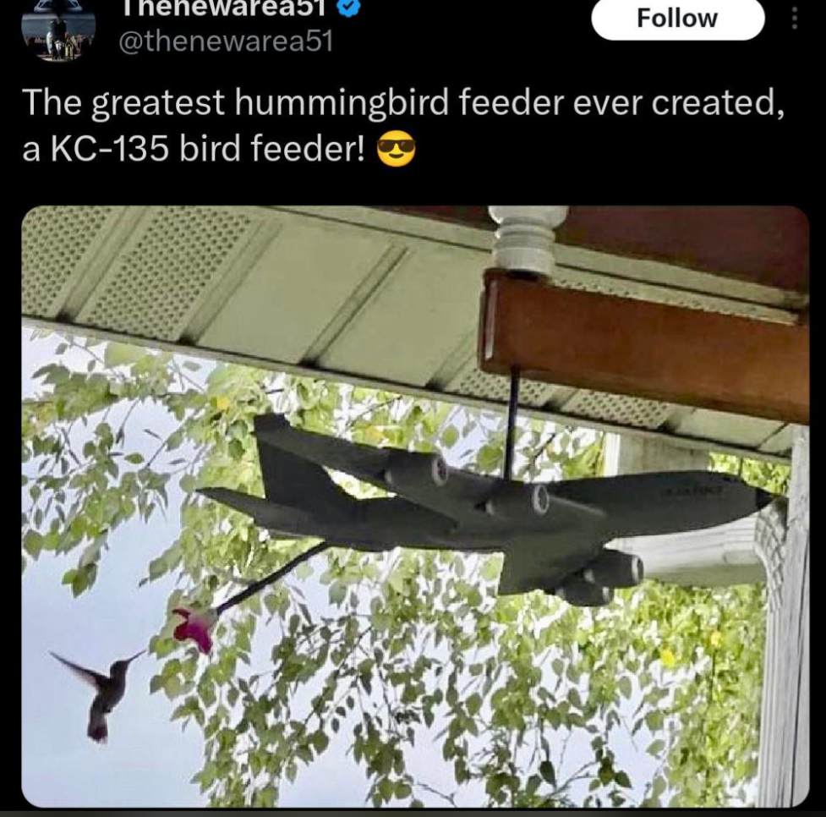Follow the Thenewarea51 account

coord(677,19)
